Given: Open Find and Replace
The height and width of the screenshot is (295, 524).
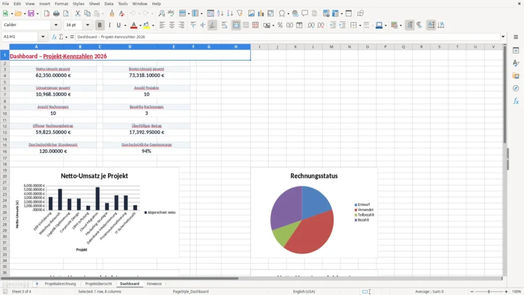Looking at the screenshot, I should point(161,13).
